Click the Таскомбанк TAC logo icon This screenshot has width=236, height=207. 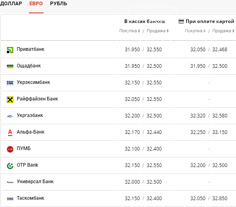coord(10,199)
